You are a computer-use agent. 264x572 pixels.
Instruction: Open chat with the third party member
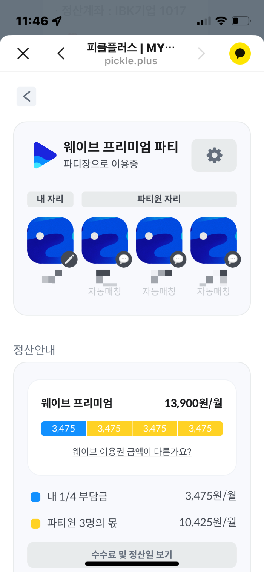[x=178, y=259]
